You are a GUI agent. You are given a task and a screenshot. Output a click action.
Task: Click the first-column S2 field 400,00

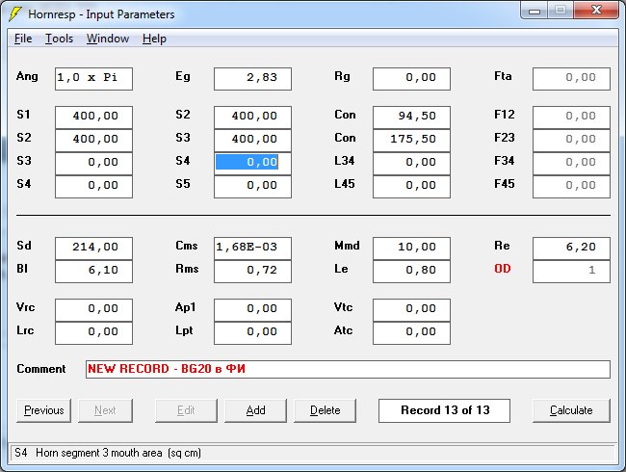(x=93, y=141)
